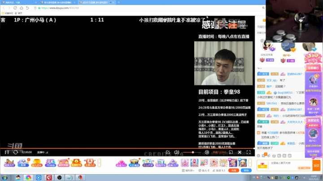Select the third active browser tab
The image size is (323, 181).
pyautogui.click(x=96, y=3)
